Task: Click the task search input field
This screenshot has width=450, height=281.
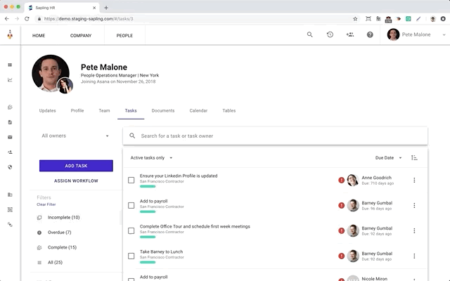Action: tap(281, 136)
